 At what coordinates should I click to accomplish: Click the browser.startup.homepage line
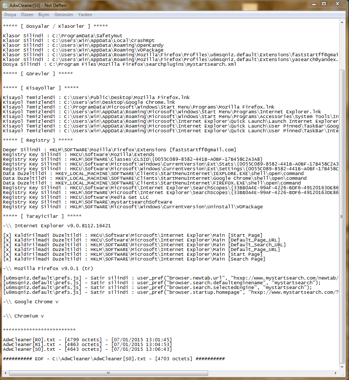[x=171, y=292]
